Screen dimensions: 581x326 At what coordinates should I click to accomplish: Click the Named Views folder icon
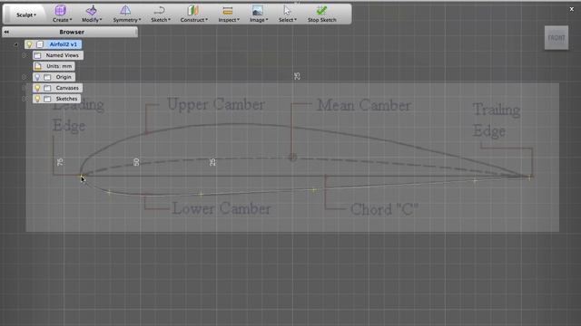[x=37, y=55]
